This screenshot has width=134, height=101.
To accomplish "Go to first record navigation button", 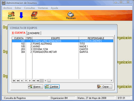I will [14, 81].
